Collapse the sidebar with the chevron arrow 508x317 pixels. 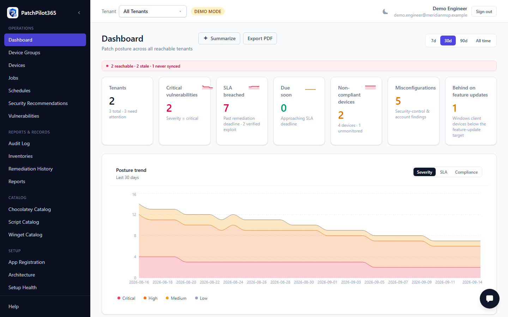pos(79,13)
